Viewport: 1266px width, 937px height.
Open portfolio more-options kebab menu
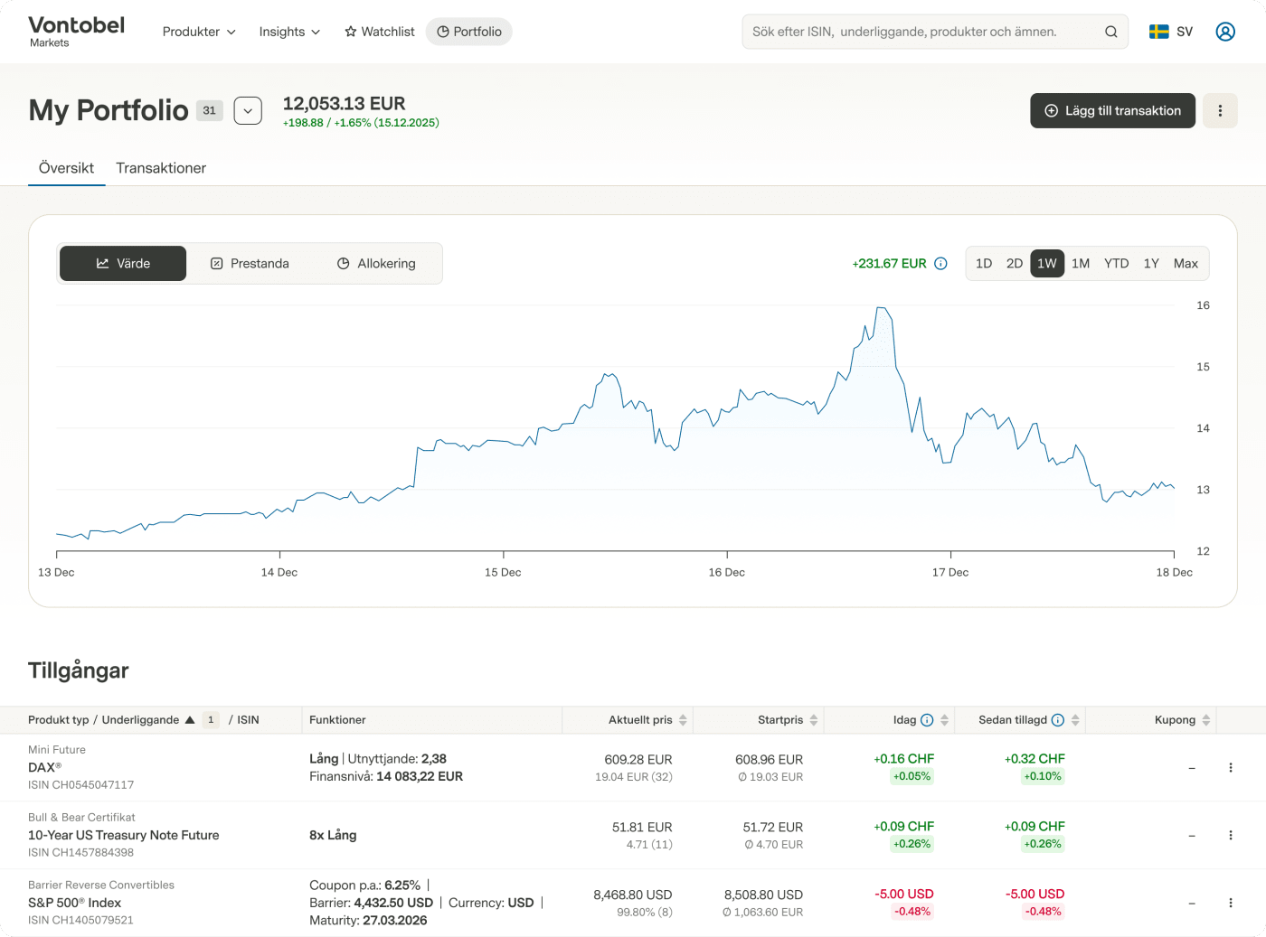[x=1220, y=110]
